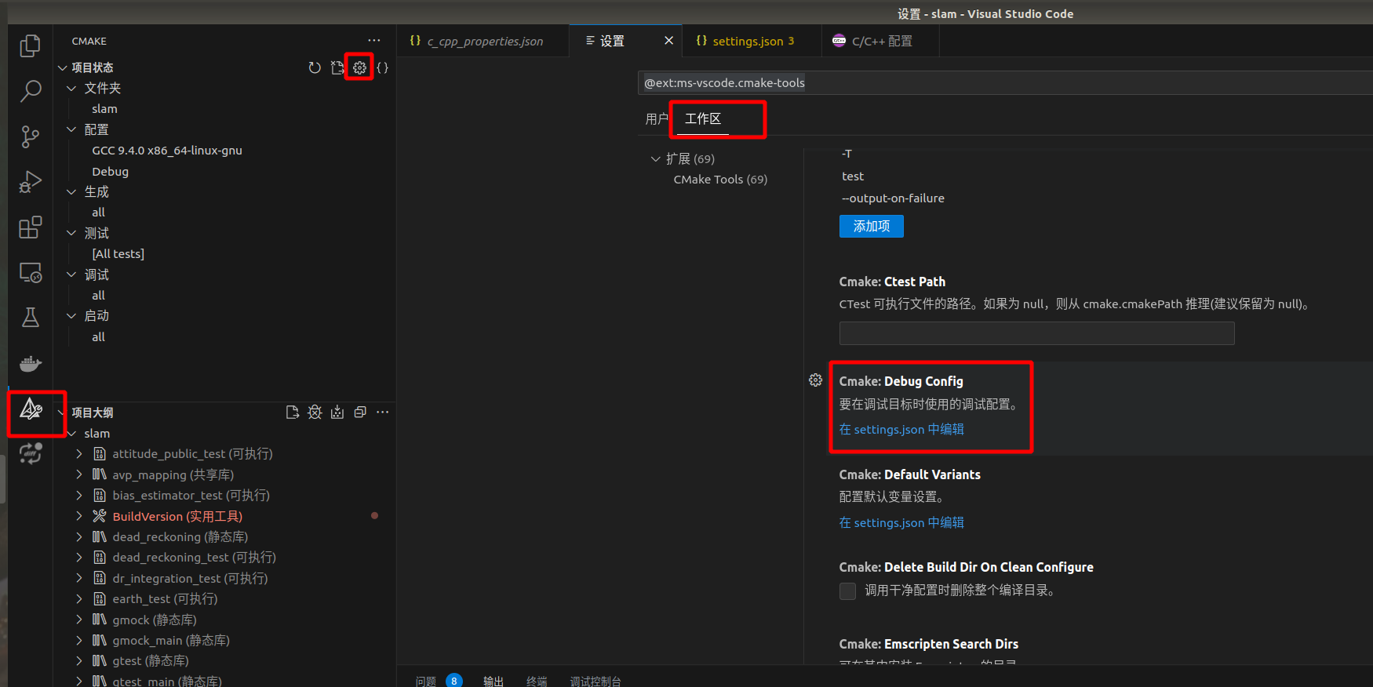Collapse the 项目大纲 section
The height and width of the screenshot is (687, 1373).
point(62,413)
